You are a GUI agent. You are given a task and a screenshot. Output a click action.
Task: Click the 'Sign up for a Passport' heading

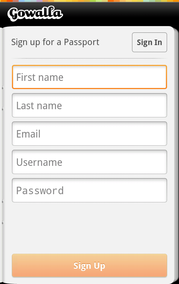(55, 42)
